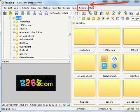Open the Settings menu
This screenshot has height=112, width=140.
(x=83, y=8)
